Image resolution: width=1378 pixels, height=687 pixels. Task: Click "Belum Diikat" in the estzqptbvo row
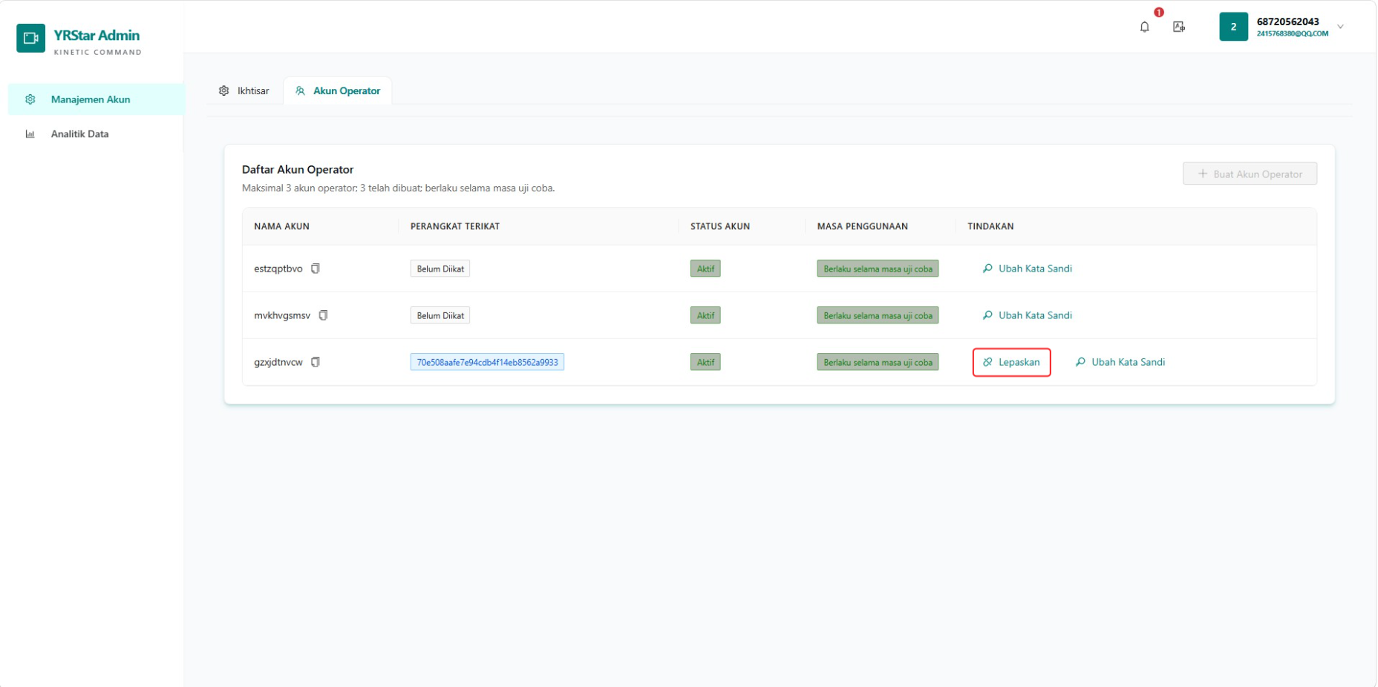click(440, 269)
